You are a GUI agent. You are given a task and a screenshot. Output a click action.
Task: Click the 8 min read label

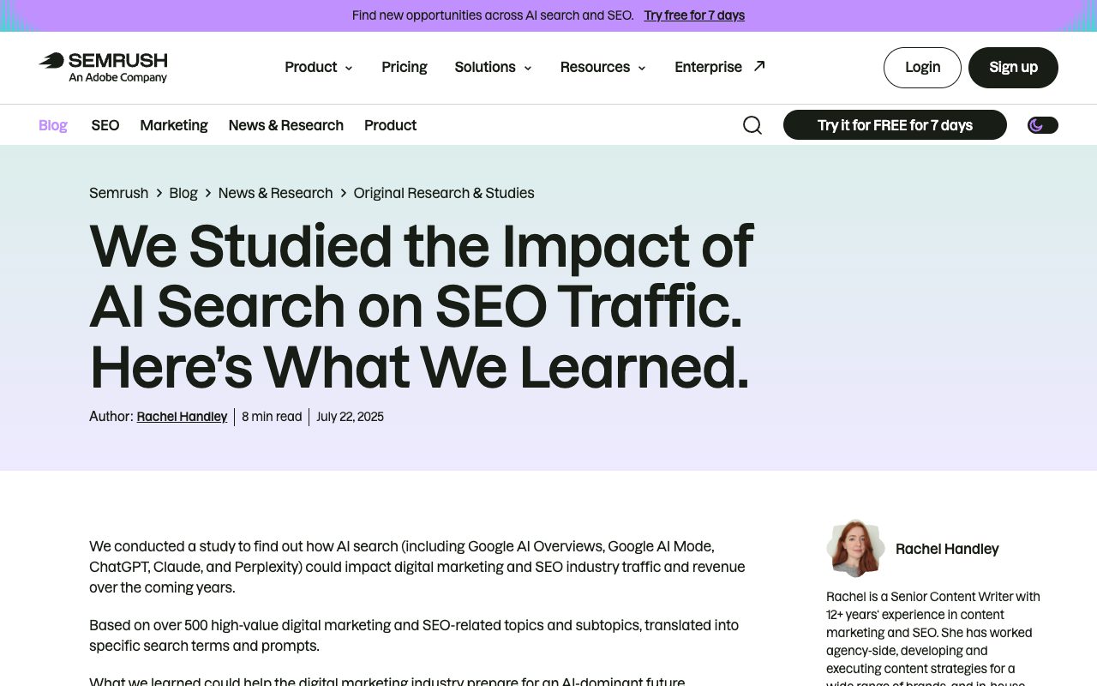[272, 417]
